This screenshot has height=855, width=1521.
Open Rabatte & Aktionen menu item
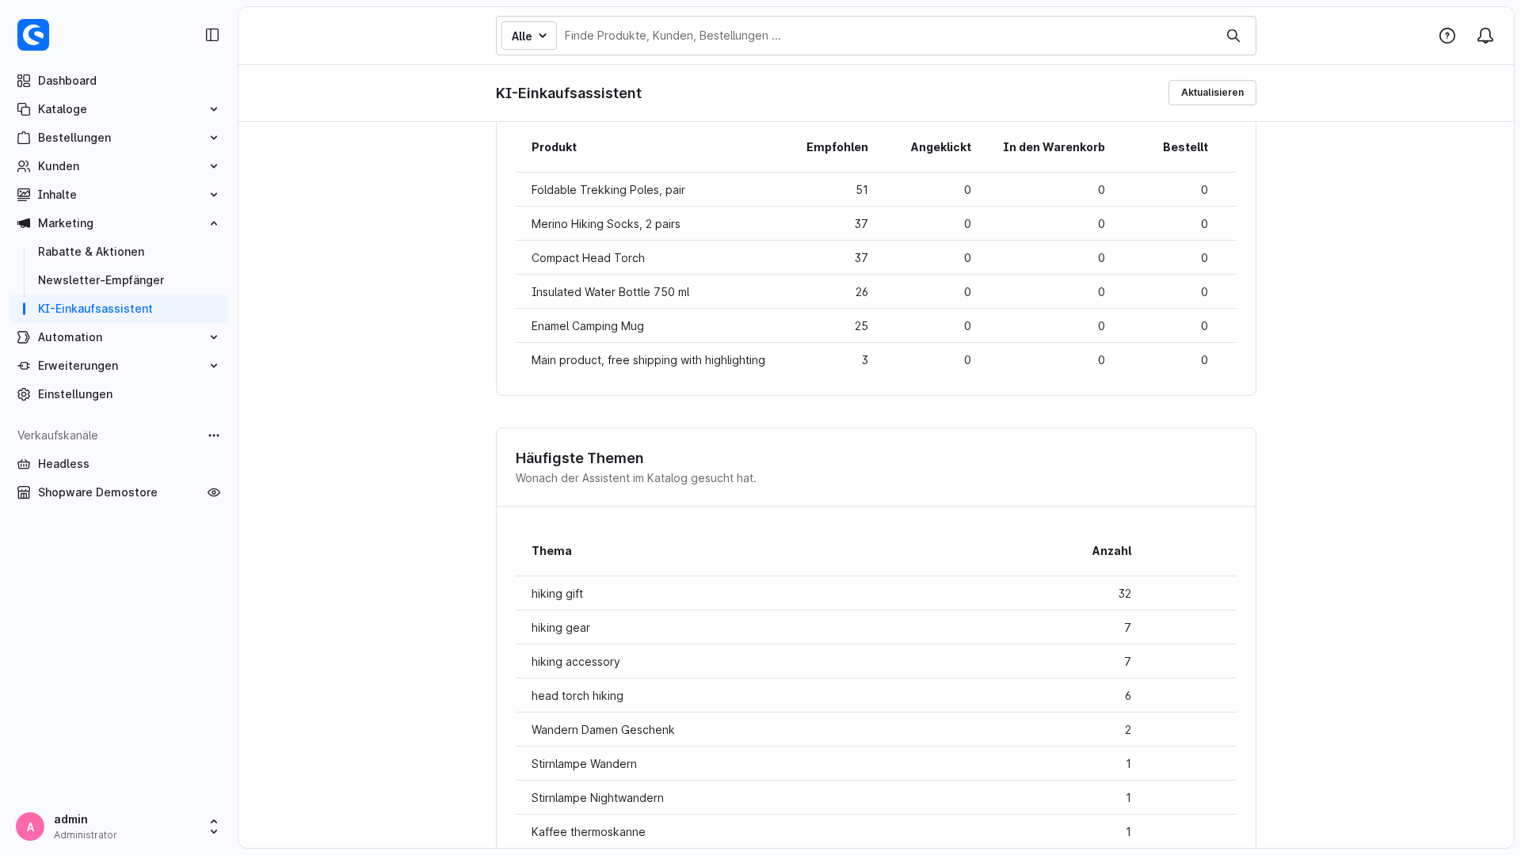click(x=91, y=252)
